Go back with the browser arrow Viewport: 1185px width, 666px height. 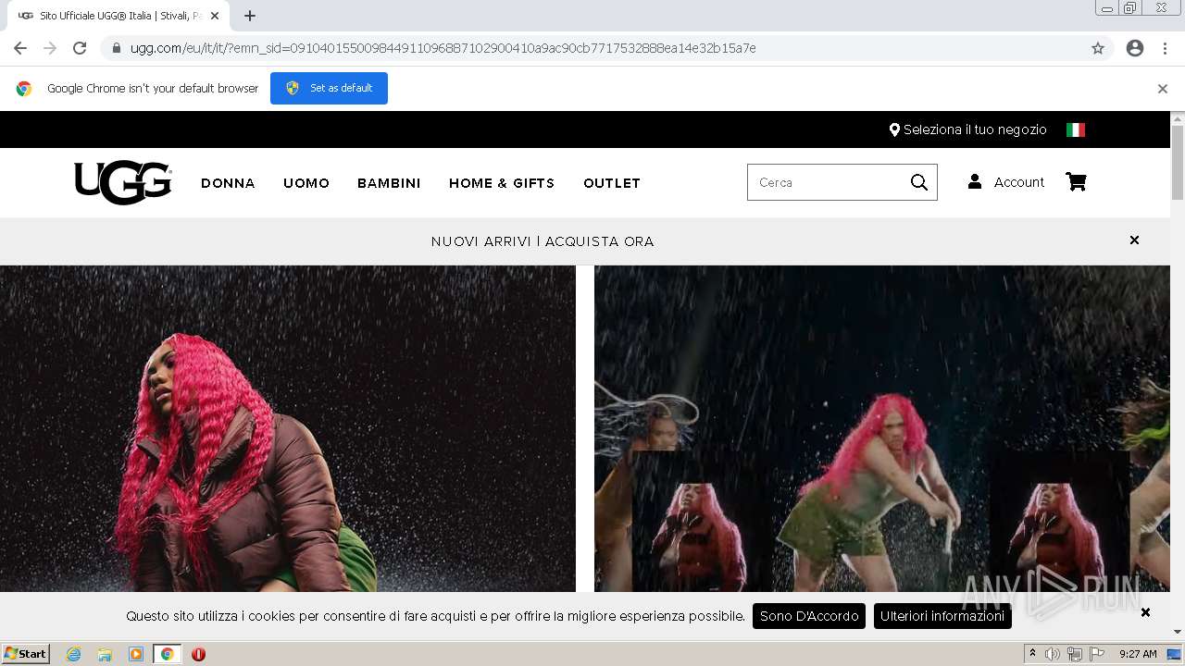[x=20, y=48]
